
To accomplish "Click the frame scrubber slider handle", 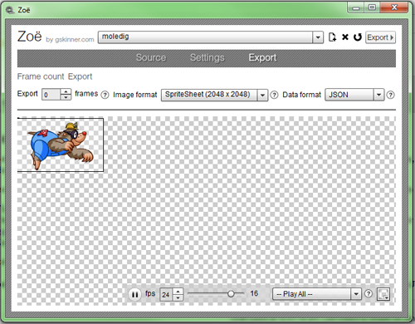I will [231, 294].
